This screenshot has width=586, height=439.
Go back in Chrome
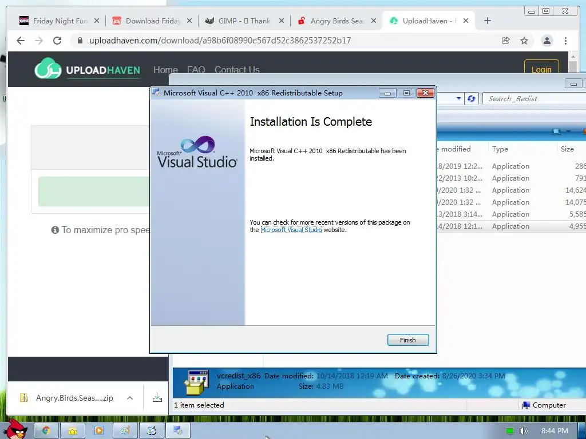coord(21,41)
